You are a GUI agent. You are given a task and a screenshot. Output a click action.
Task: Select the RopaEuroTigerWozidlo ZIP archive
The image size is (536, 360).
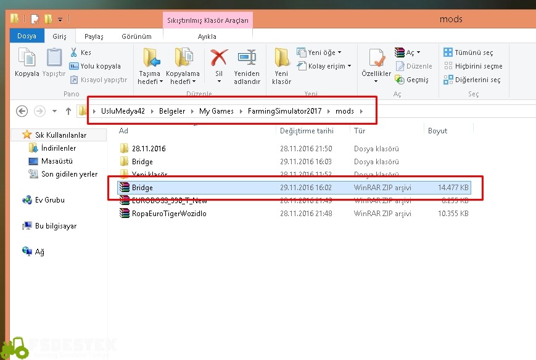point(168,214)
